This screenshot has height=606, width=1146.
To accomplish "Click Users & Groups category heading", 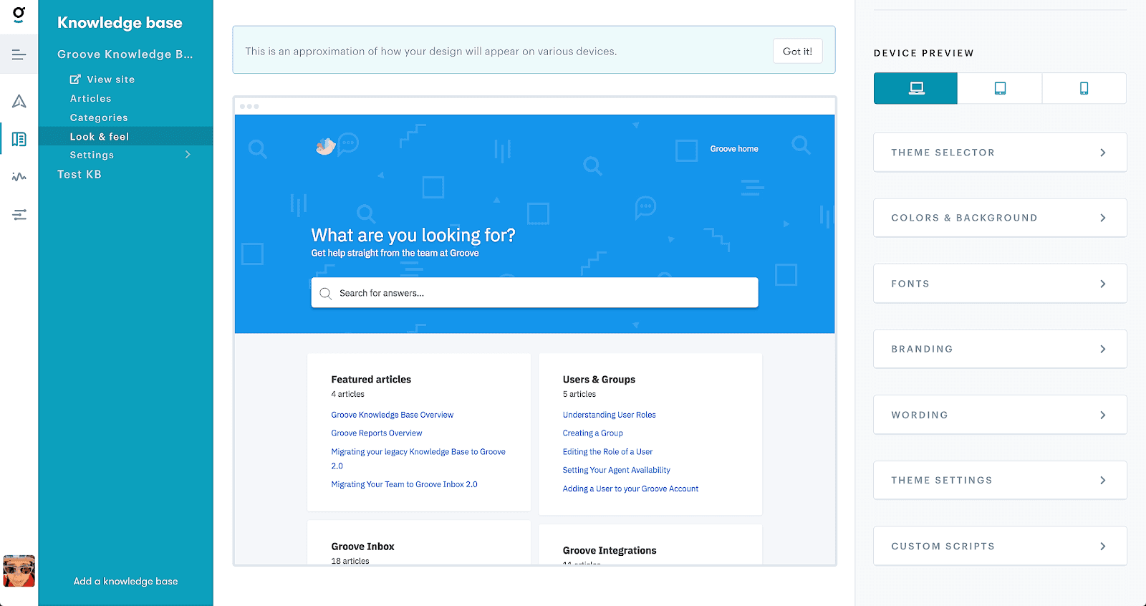I will (x=599, y=380).
